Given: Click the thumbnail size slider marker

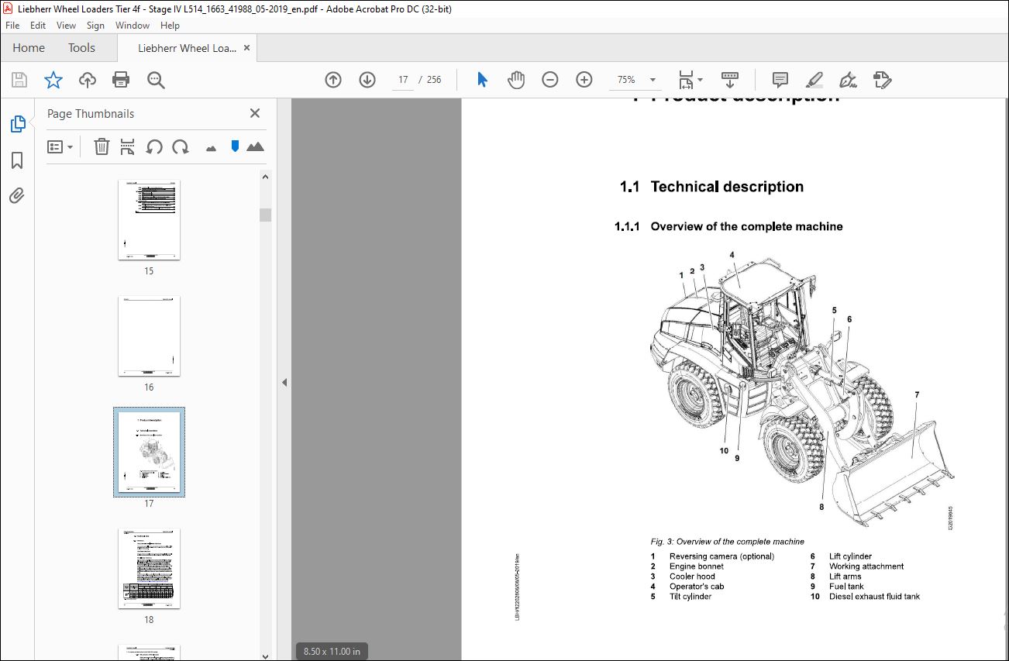Looking at the screenshot, I should click(235, 146).
